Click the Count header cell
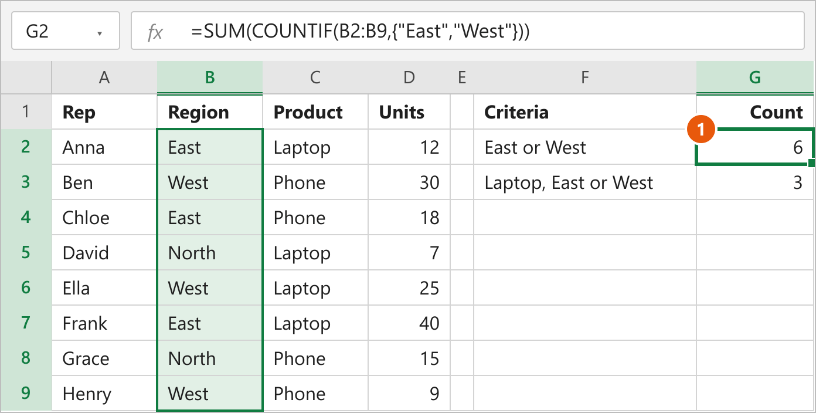This screenshot has width=816, height=413. pyautogui.click(x=755, y=111)
